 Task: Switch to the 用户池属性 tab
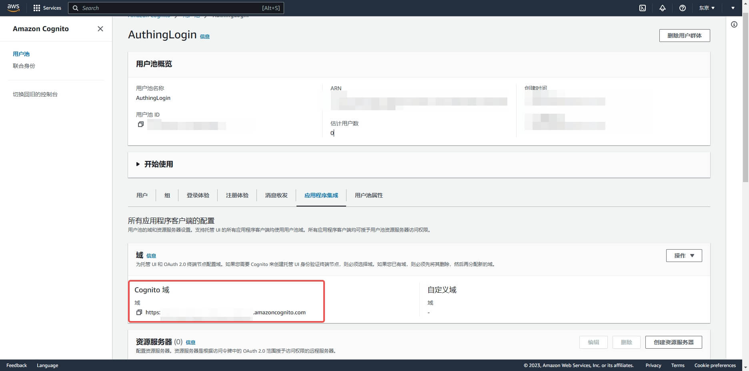point(368,195)
